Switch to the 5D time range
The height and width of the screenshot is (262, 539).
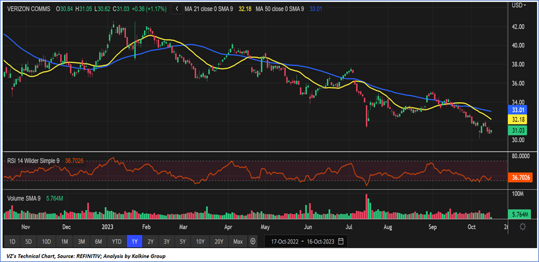click(29, 241)
